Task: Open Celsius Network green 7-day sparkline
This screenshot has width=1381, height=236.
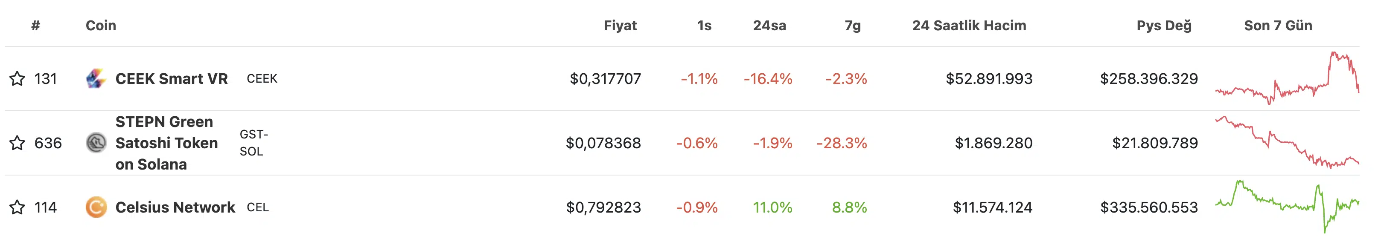Action: (x=1287, y=207)
